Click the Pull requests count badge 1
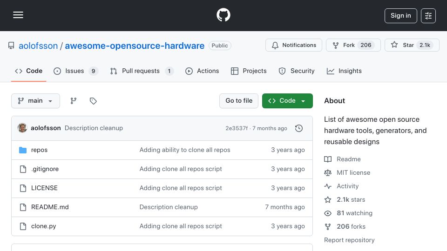The width and height of the screenshot is (447, 251). 169,71
